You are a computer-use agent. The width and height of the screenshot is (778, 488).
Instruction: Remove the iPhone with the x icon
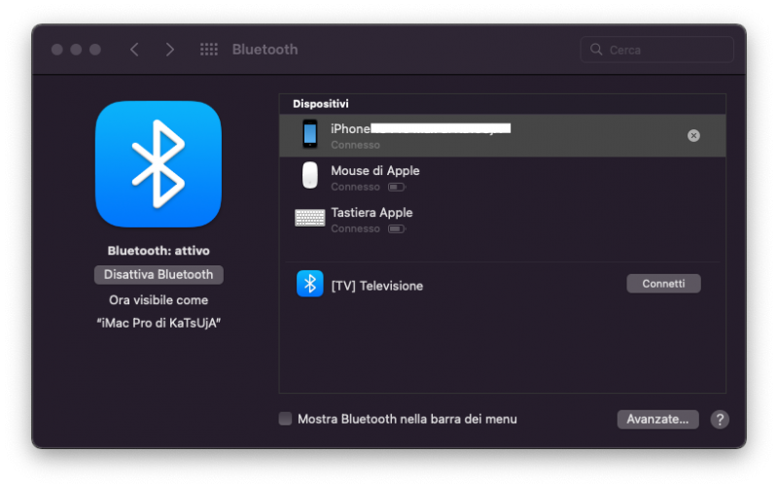(x=693, y=135)
